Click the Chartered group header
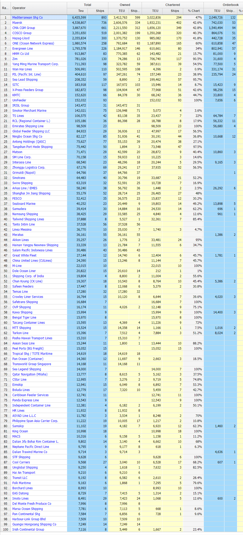The height and width of the screenshot is (535, 243). pyautogui.click(x=173, y=5)
